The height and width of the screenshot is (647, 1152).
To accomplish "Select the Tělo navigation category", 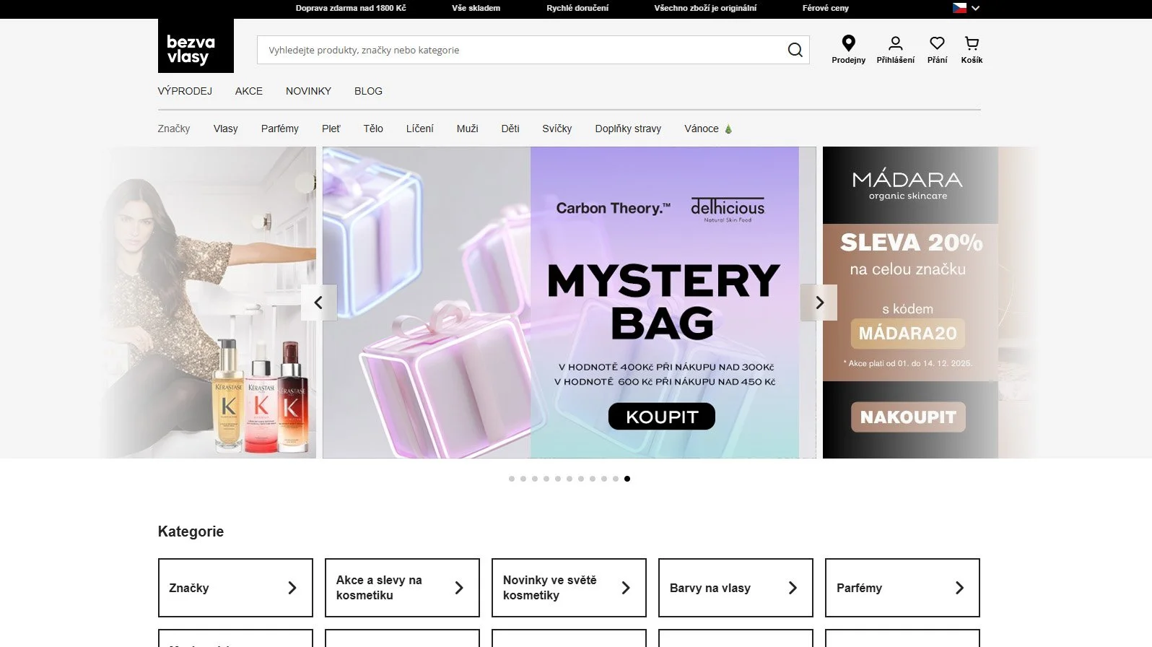I will point(373,129).
